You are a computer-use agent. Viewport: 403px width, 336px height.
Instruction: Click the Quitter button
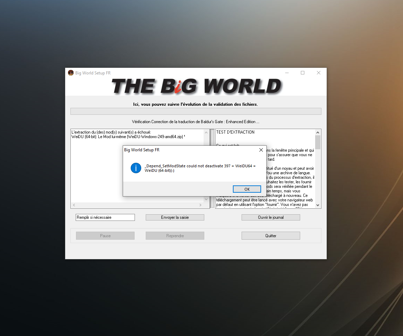[271, 236]
